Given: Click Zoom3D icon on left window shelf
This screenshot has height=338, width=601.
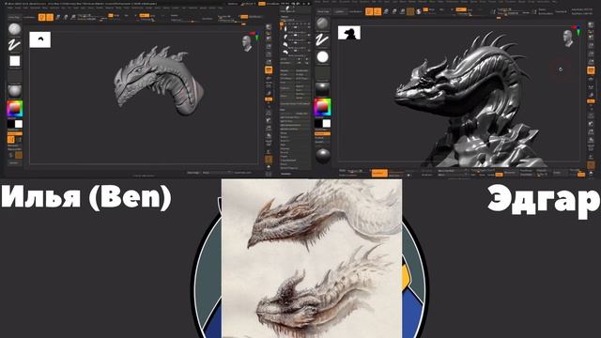Looking at the screenshot, I should [x=269, y=129].
